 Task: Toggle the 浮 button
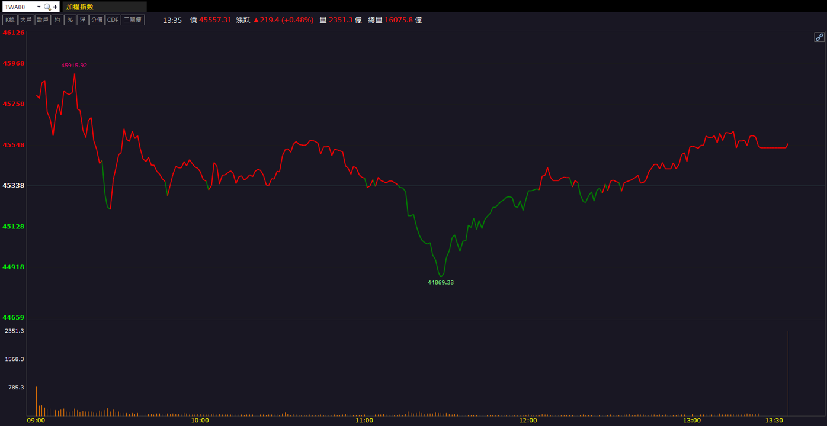pos(83,20)
